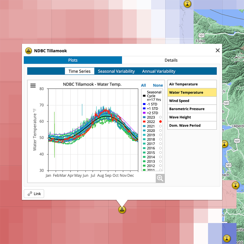This screenshot has width=244, height=244.
Task: Select the station marker at map top edge
Action: (x=187, y=4)
